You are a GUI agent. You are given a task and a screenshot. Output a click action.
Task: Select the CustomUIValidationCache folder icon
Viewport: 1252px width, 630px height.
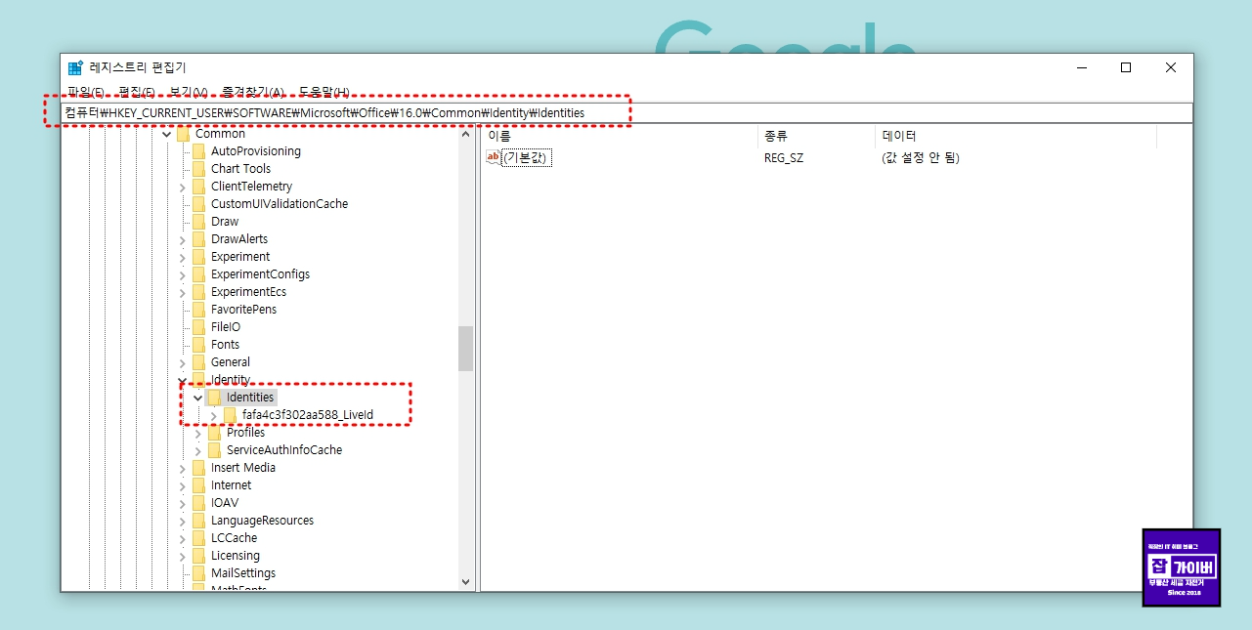pyautogui.click(x=198, y=204)
